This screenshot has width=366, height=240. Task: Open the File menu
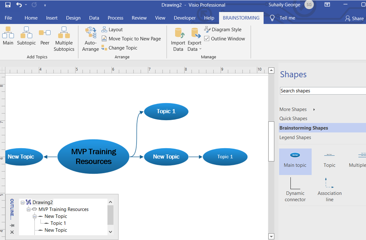[x=8, y=18]
